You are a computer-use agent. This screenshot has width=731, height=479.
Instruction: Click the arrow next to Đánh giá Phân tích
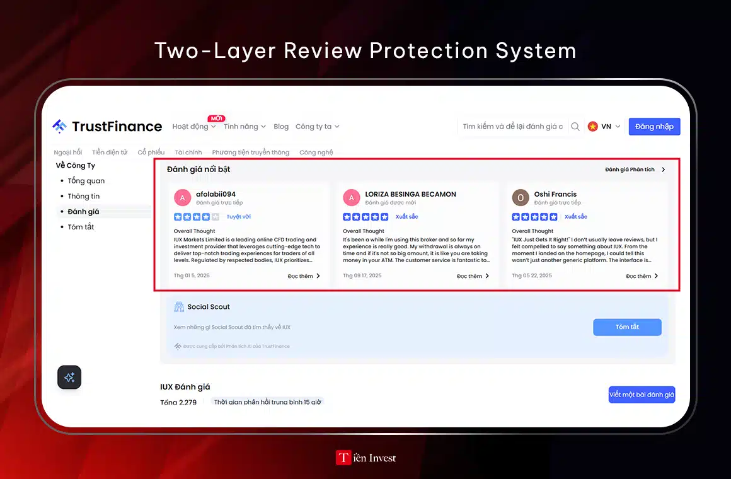pyautogui.click(x=664, y=170)
